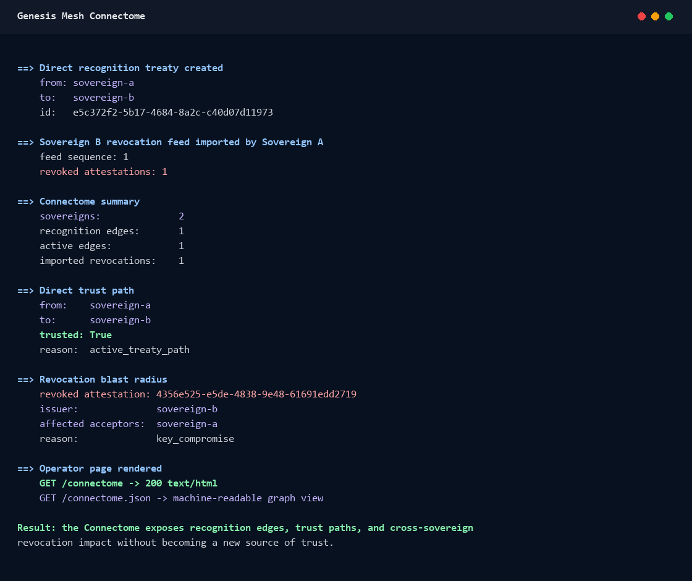Image resolution: width=692 pixels, height=581 pixels.
Task: Click the 'revocation impact without becoming' line
Action: pos(175,543)
